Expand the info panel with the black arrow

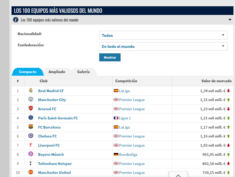tap(230, 20)
